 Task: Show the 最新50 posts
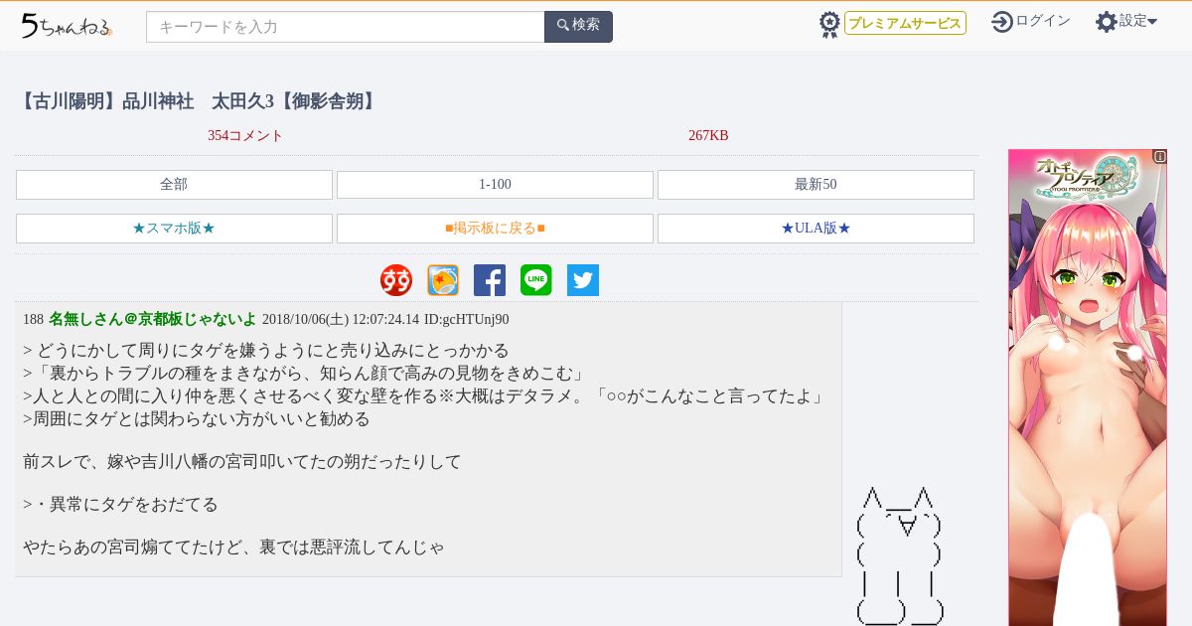(816, 185)
